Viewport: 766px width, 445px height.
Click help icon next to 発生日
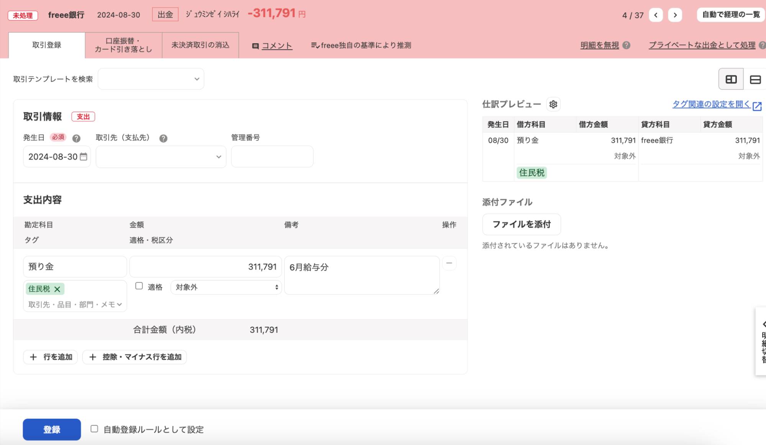tap(76, 138)
